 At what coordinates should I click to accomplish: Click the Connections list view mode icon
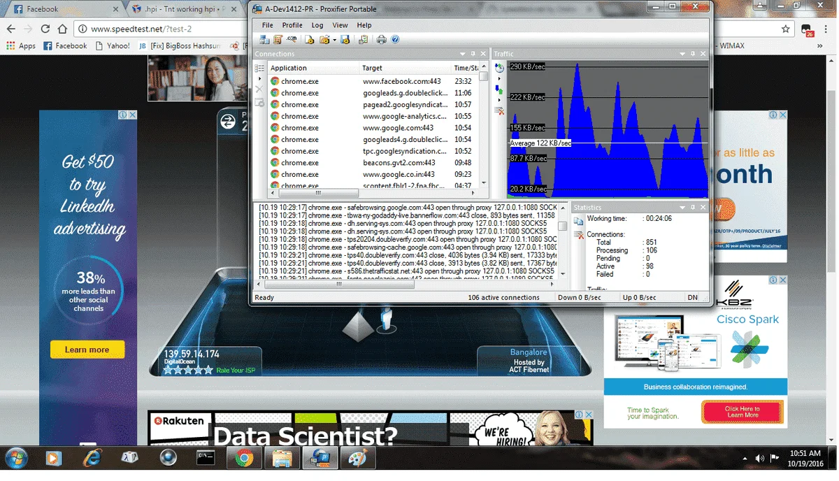coord(259,69)
